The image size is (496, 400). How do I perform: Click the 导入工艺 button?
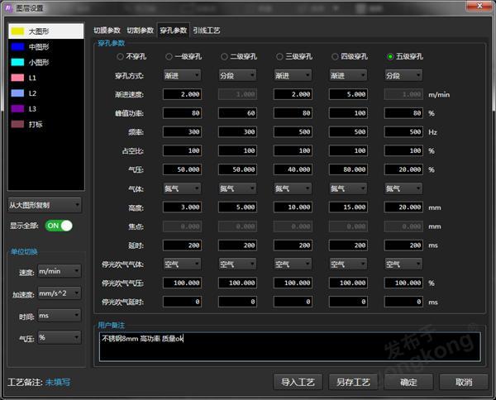click(297, 382)
